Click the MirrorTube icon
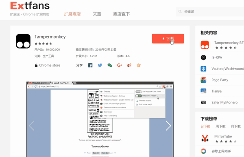The image size is (244, 157). pyautogui.click(x=205, y=138)
